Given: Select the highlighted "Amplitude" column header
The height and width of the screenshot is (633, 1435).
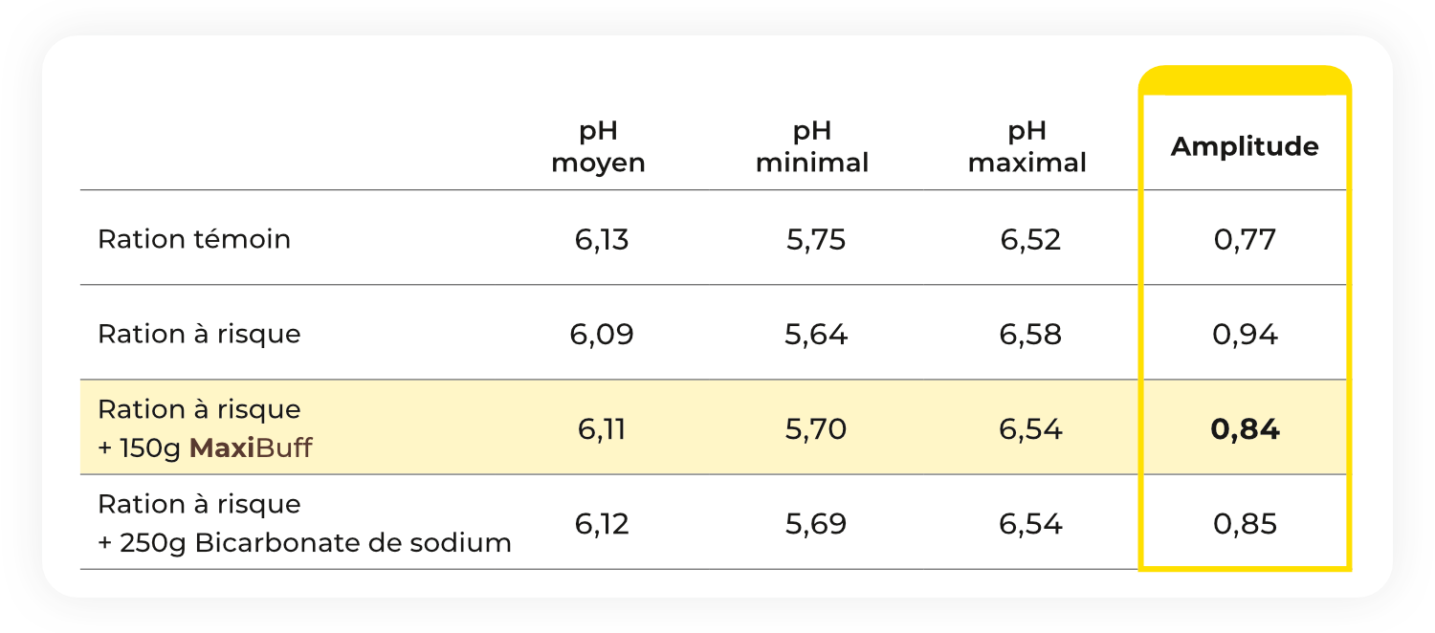Looking at the screenshot, I should pos(1245,146).
